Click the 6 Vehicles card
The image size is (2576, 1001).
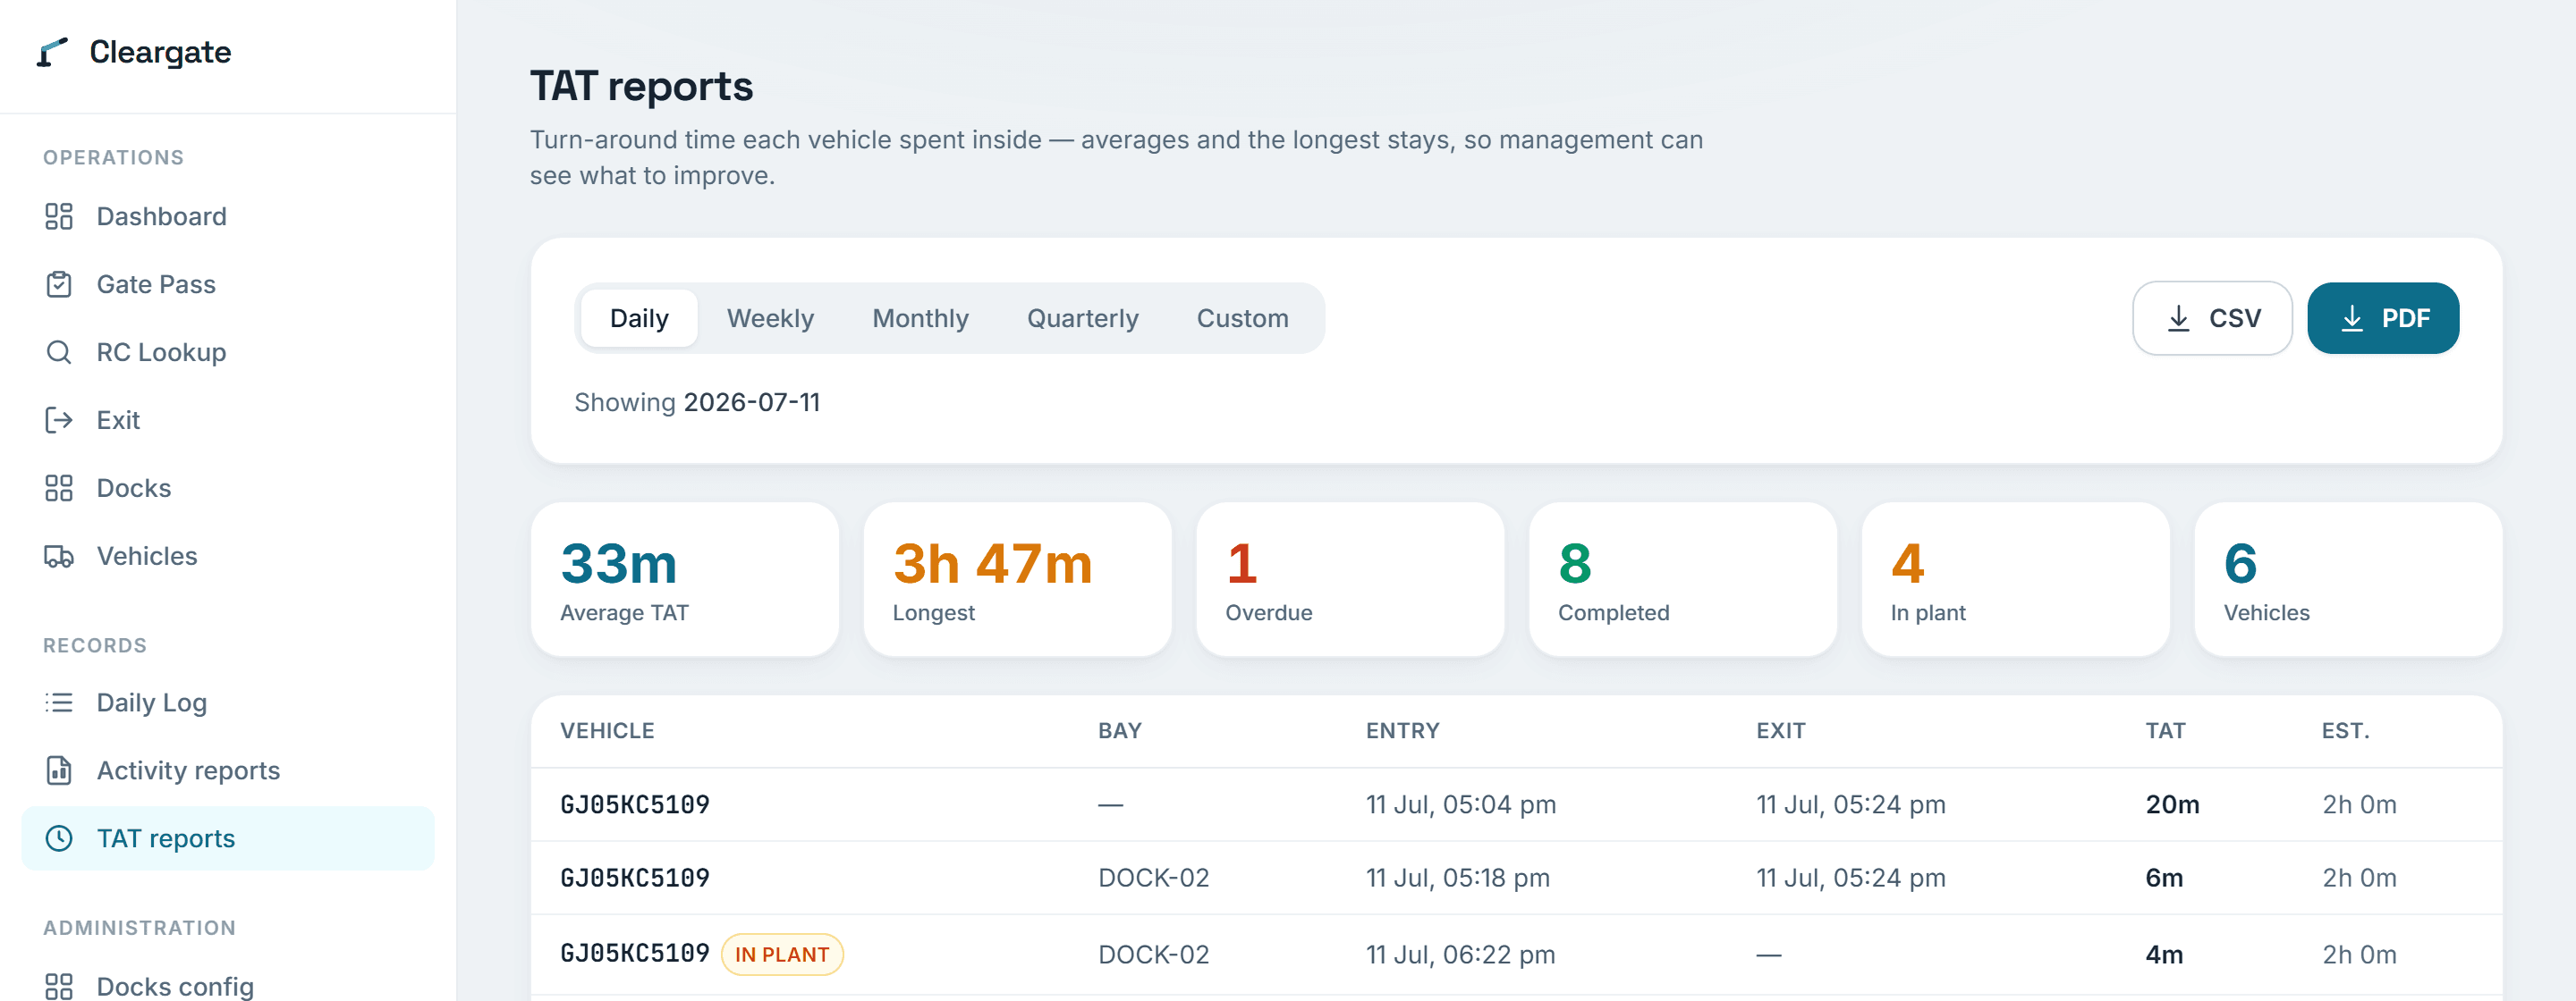point(2348,579)
